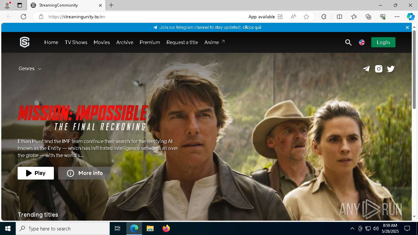The image size is (418, 235).
Task: Open browser profile icon
Action: click(x=7, y=5)
